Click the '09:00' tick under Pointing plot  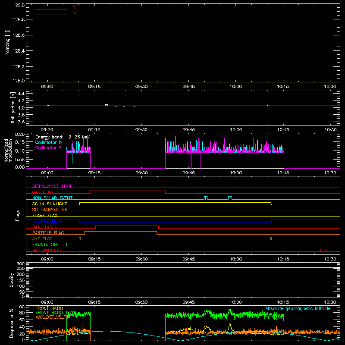47,87
